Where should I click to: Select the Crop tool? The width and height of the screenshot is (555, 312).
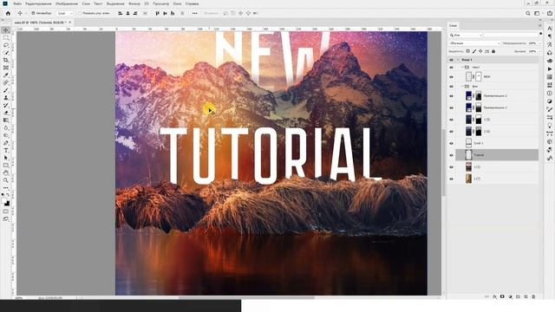(x=6, y=60)
